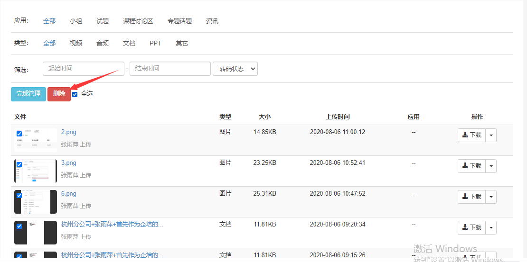Toggle the 全选 select-all checkbox
This screenshot has height=262, width=527.
click(75, 94)
